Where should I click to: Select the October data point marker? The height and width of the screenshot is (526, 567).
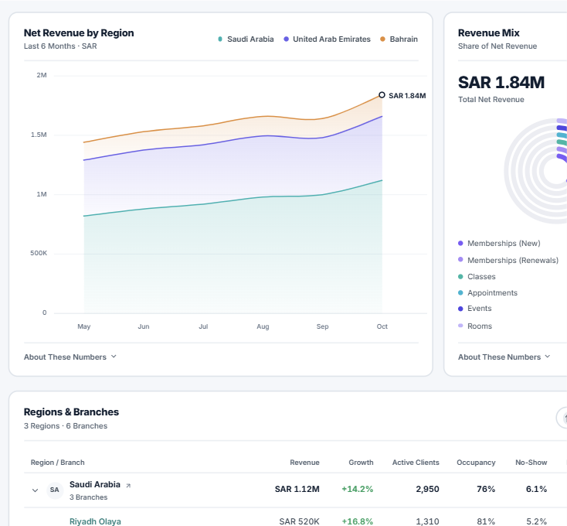[x=382, y=95]
